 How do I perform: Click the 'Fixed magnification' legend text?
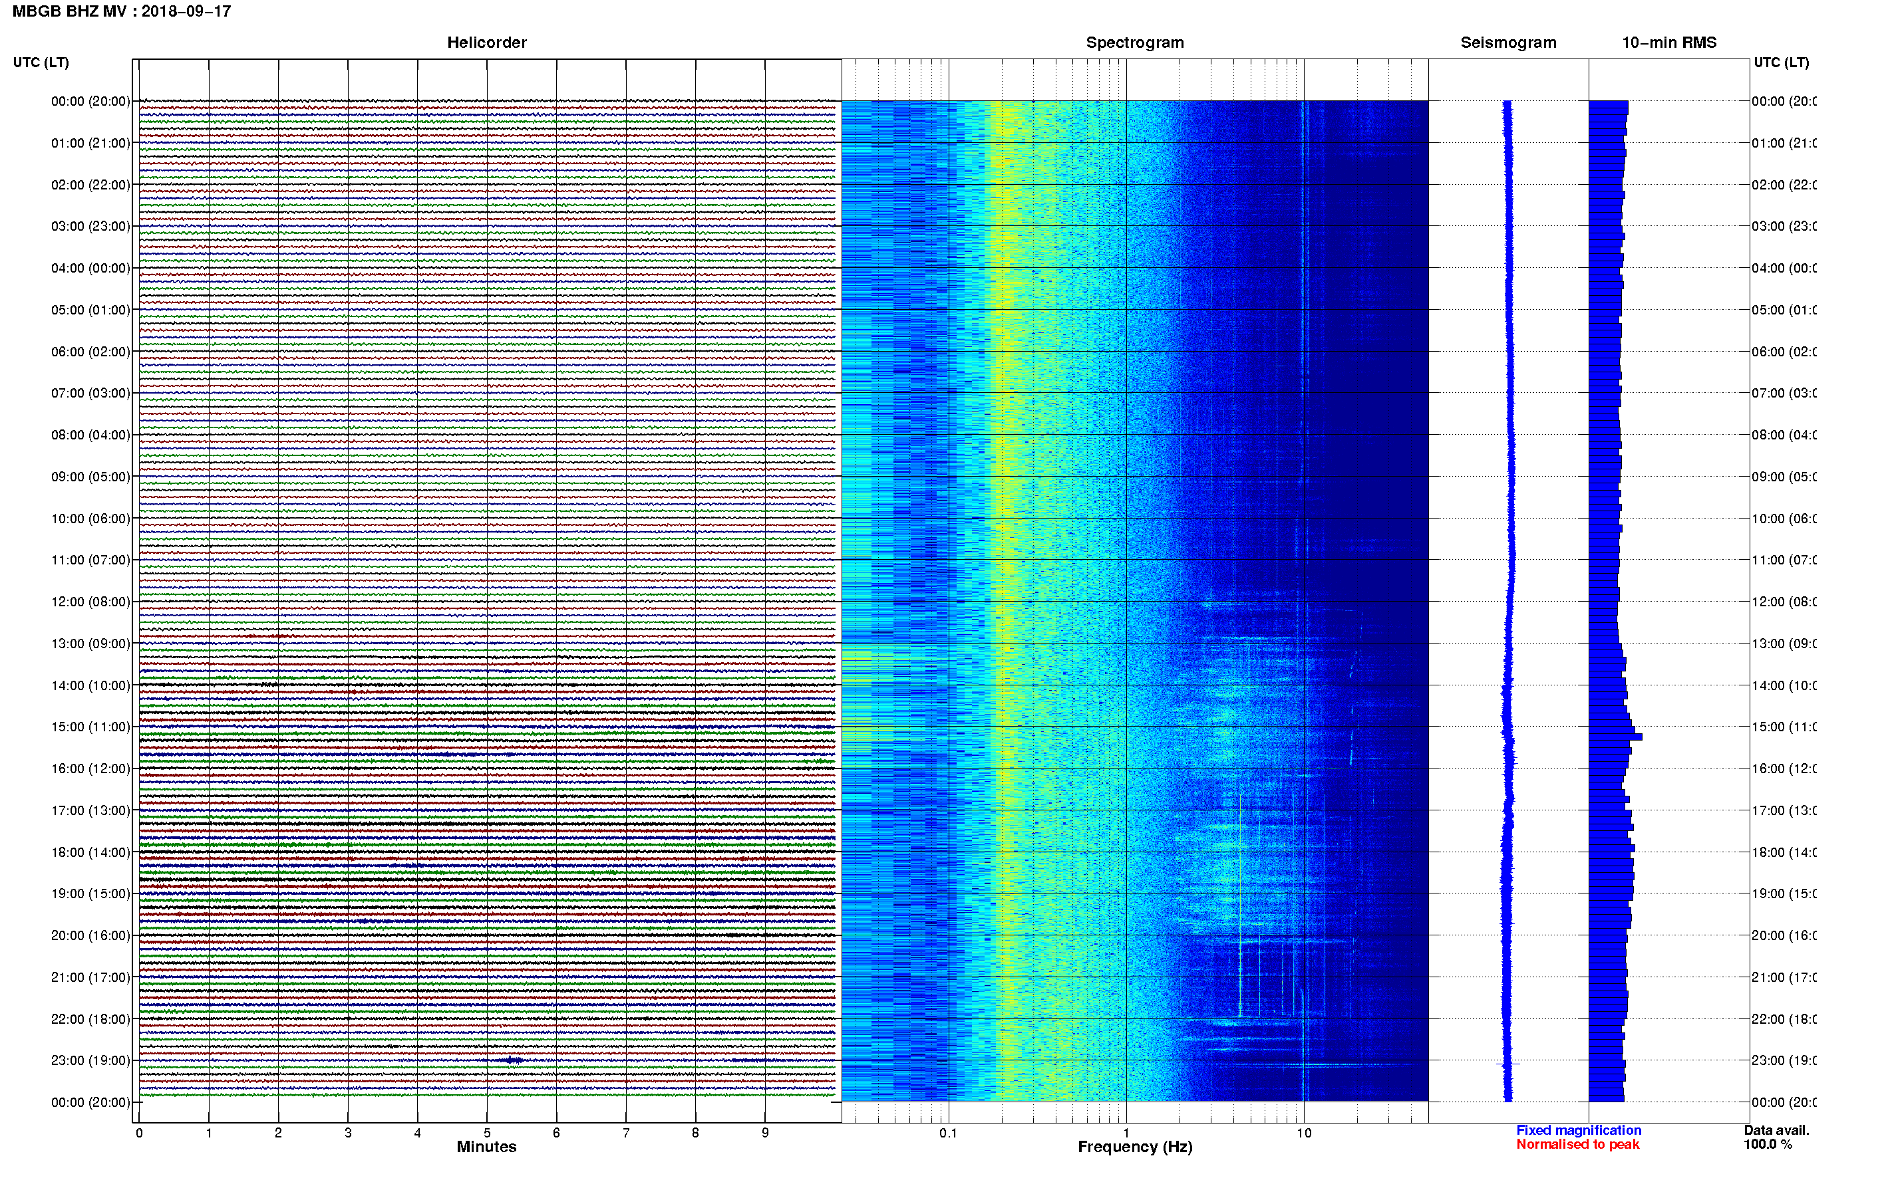pyautogui.click(x=1579, y=1130)
